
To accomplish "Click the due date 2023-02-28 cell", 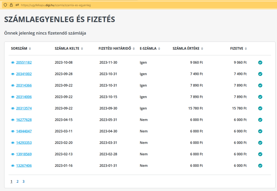I will (x=108, y=154).
